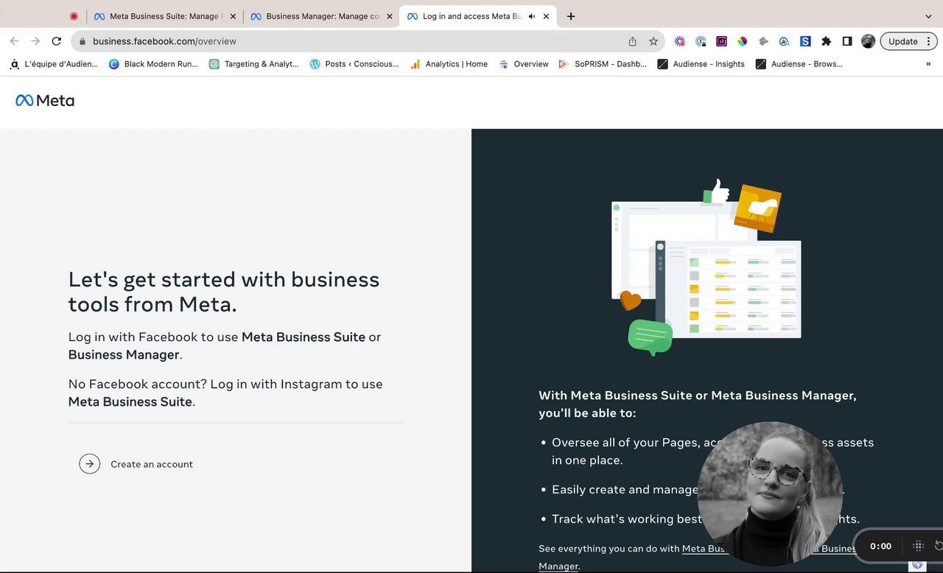Show more bookmarks via double chevron
The image size is (943, 573).
[928, 64]
